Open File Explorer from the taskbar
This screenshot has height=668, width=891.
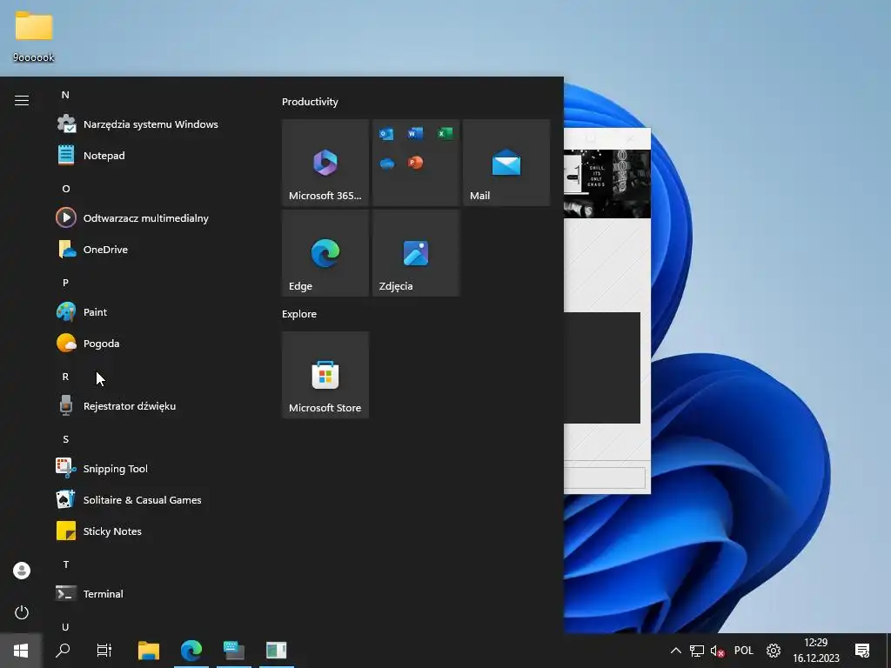148,651
